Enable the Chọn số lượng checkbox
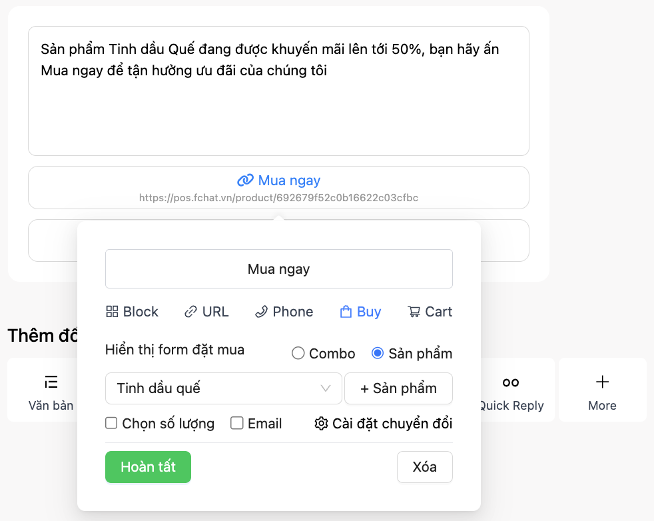This screenshot has width=654, height=521. pos(112,423)
